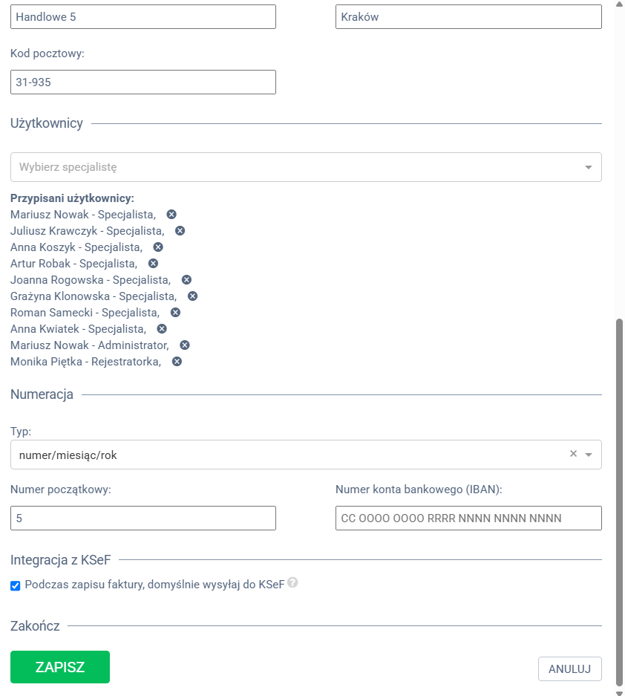Uncheck default sending to KSeF checkbox
This screenshot has height=696, width=625.
16,586
